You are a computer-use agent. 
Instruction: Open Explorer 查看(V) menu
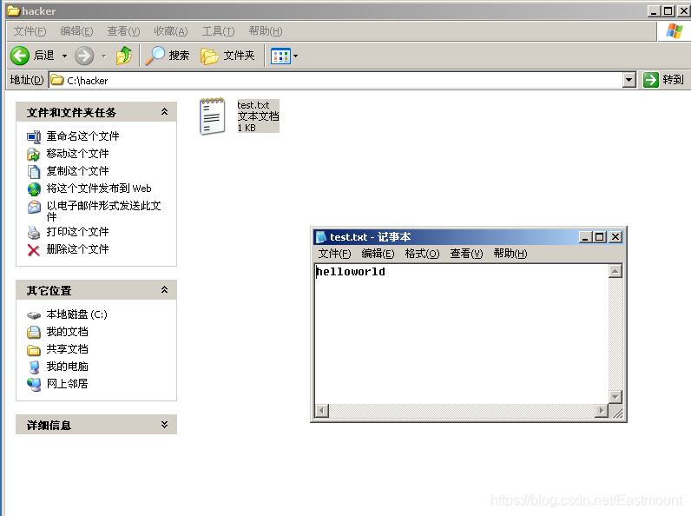click(123, 31)
